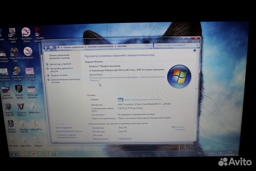Image resolution: width=256 pixels, height=171 pixels.
Task: Click the Поиск в панели управления search field
Action: click(x=174, y=46)
